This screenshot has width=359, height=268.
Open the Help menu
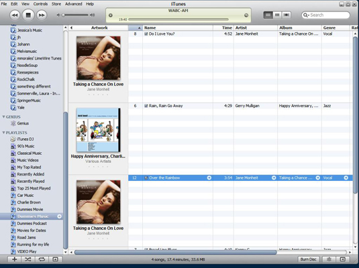pos(90,4)
